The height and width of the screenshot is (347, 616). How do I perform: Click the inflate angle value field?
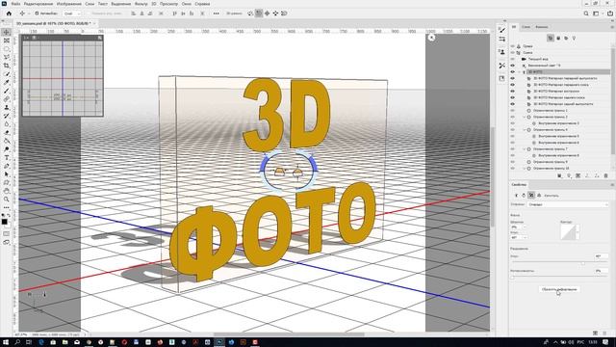tap(601, 256)
